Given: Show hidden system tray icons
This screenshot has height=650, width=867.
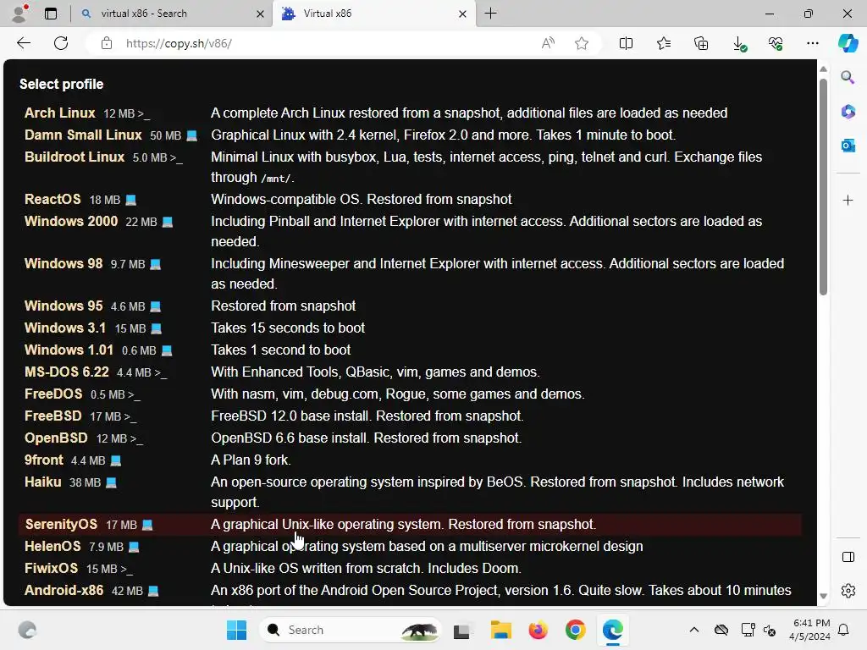Looking at the screenshot, I should pos(694,630).
